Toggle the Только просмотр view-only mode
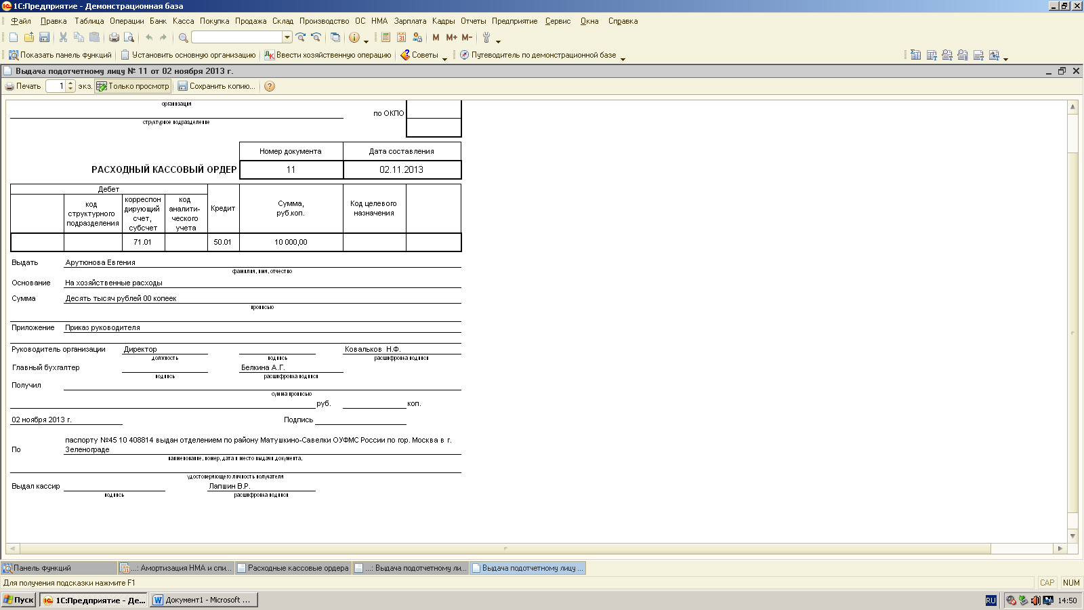Screen dimensions: 1084x610 pos(133,86)
